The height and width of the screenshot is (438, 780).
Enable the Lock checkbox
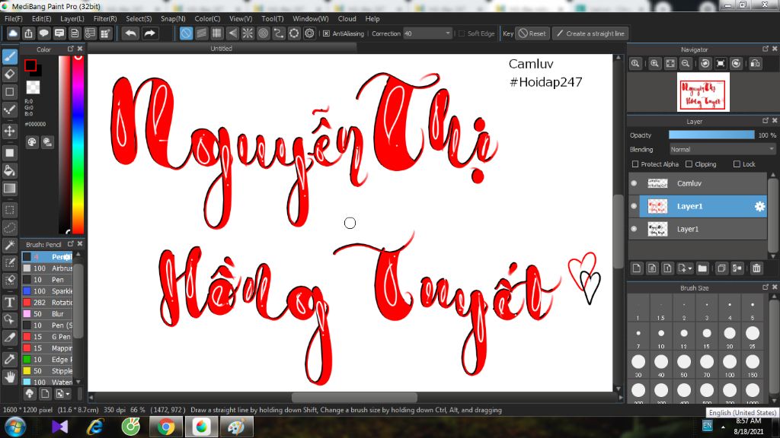(x=737, y=164)
